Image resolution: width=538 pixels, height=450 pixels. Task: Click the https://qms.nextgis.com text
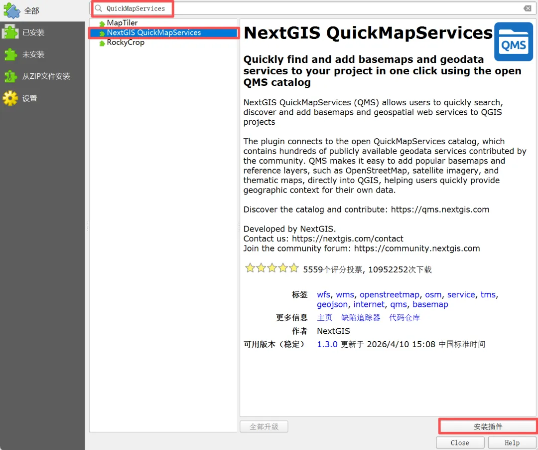pyautogui.click(x=440, y=210)
